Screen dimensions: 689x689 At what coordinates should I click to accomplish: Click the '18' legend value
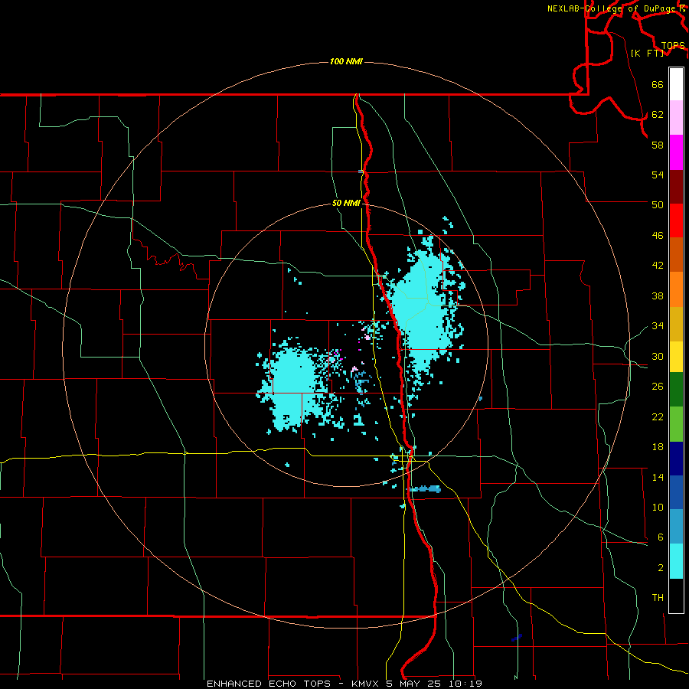click(658, 447)
